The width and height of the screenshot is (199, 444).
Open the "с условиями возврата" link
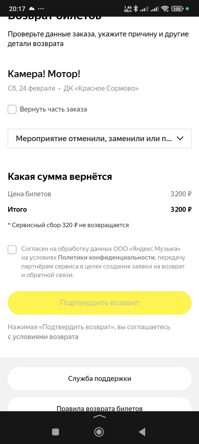coord(43,337)
